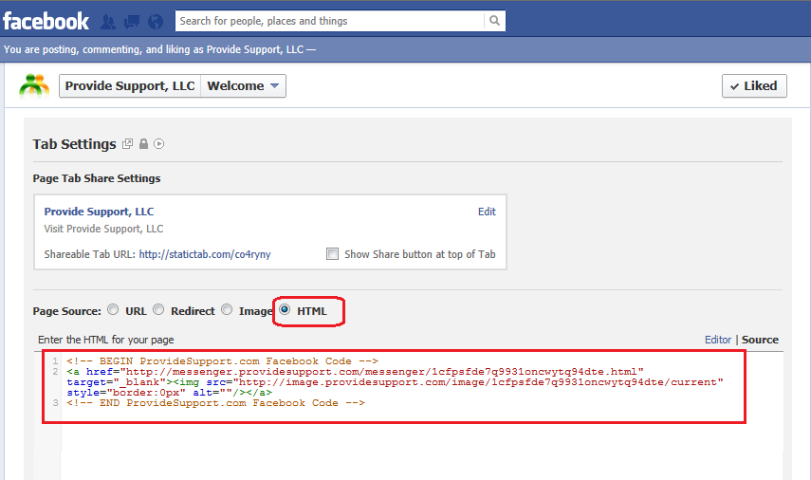The height and width of the screenshot is (480, 811).
Task: Click the END ProvideSupport.com comment line
Action: click(215, 403)
